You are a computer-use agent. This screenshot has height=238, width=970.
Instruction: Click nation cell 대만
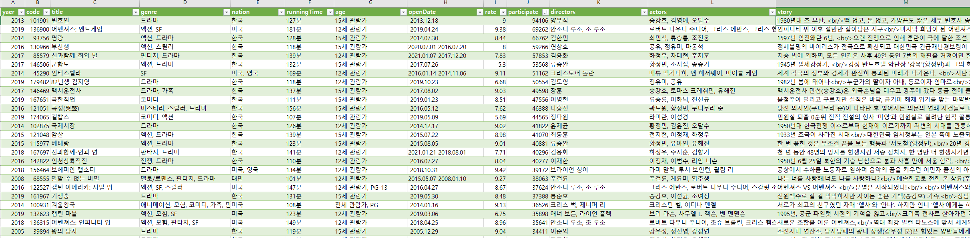(x=258, y=178)
